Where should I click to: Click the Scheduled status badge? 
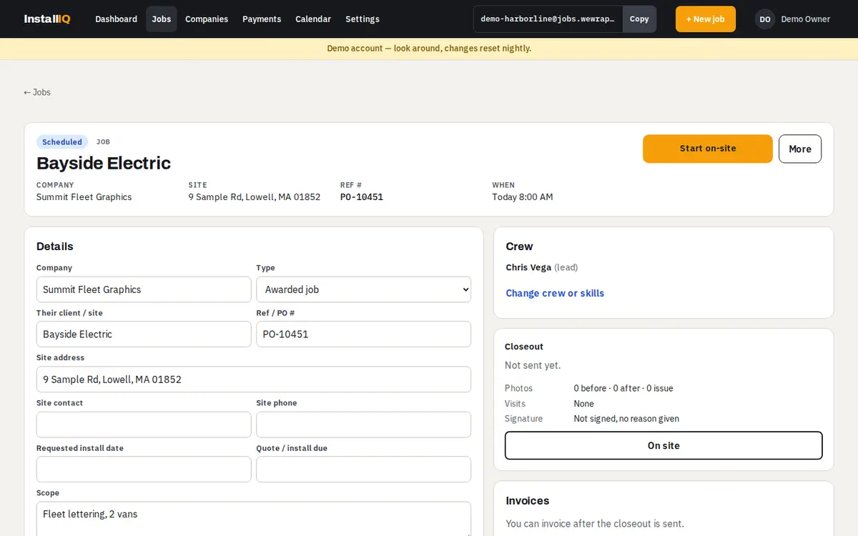pyautogui.click(x=62, y=142)
